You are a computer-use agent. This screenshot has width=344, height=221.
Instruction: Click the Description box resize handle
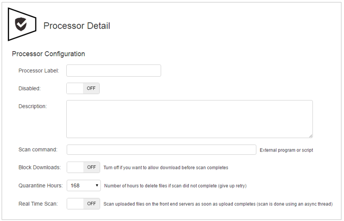point(311,136)
